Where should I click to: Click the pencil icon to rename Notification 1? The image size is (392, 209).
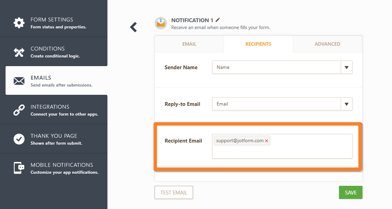(218, 20)
